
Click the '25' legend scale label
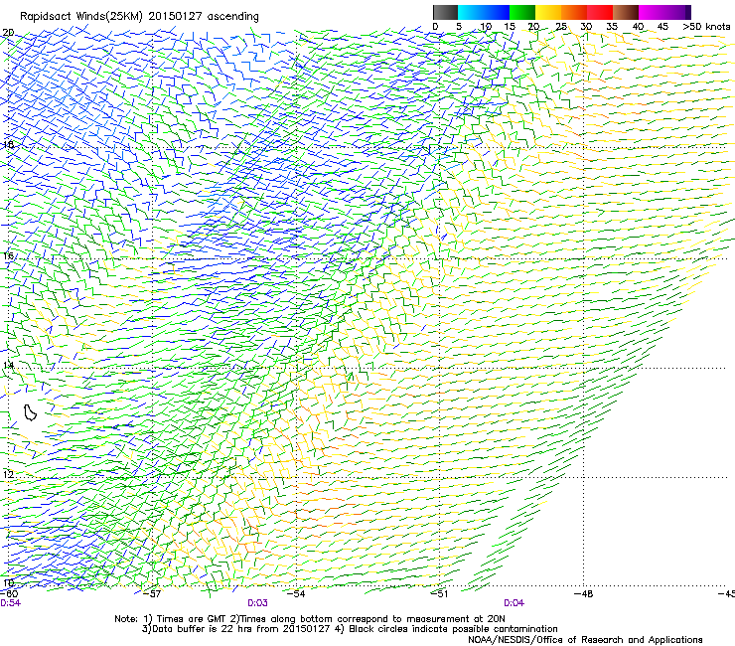561,27
